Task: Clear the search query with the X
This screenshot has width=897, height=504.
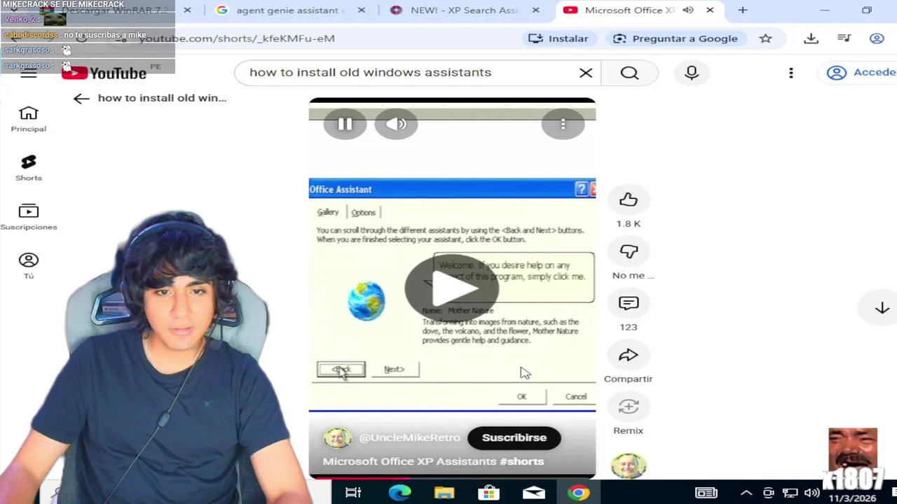Action: 586,73
